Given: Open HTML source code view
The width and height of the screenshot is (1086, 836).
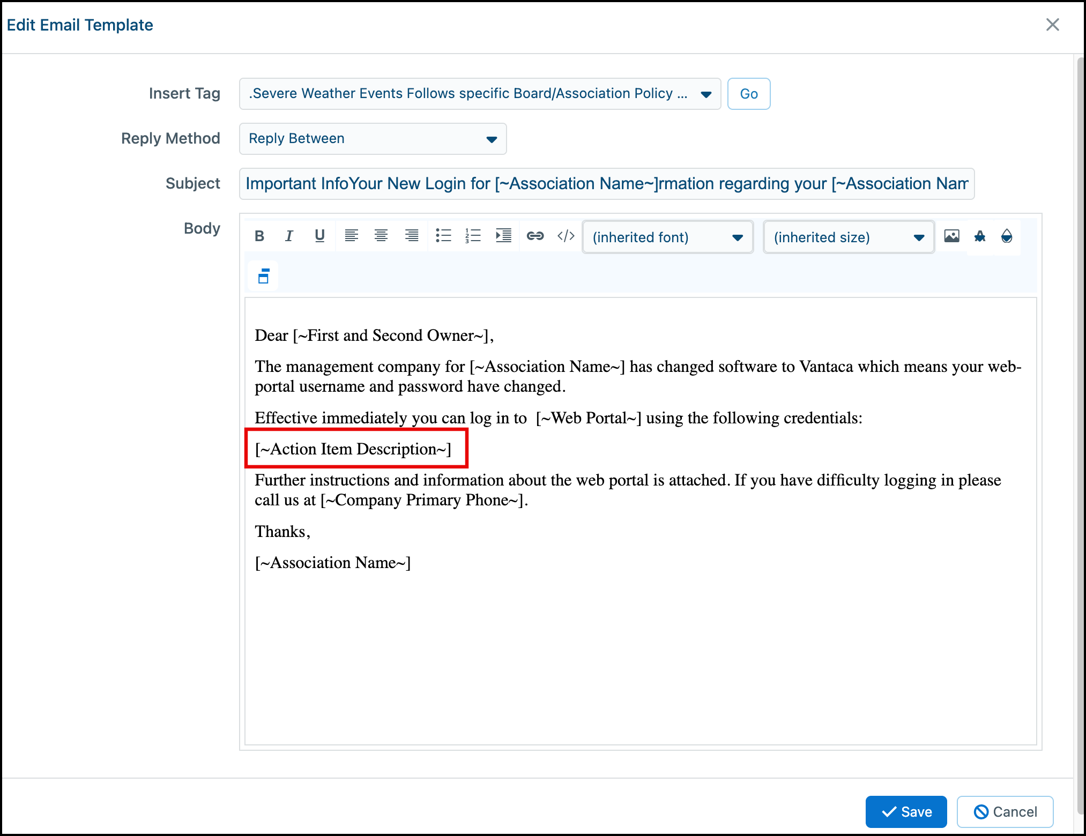Looking at the screenshot, I should point(566,236).
